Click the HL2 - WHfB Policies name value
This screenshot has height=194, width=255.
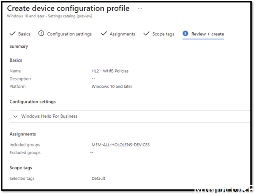110,71
